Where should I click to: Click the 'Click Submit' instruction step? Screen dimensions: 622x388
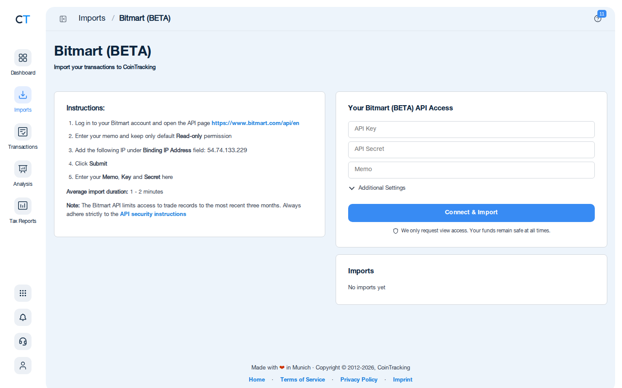[91, 163]
